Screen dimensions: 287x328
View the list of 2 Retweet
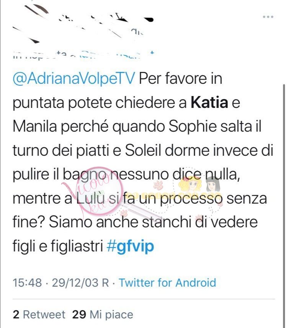click(x=39, y=314)
